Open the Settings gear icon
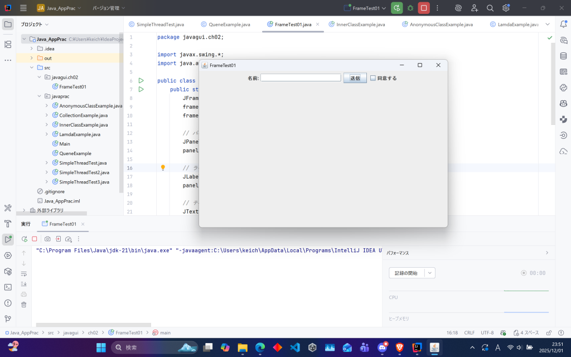Image resolution: width=571 pixels, height=357 pixels. [x=506, y=8]
